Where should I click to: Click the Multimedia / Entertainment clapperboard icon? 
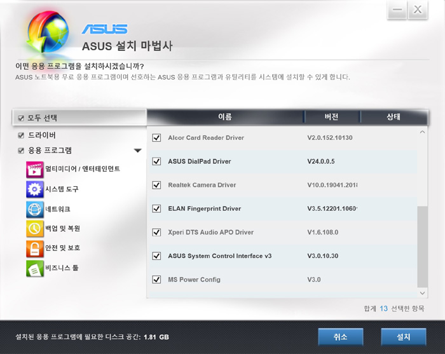34,170
